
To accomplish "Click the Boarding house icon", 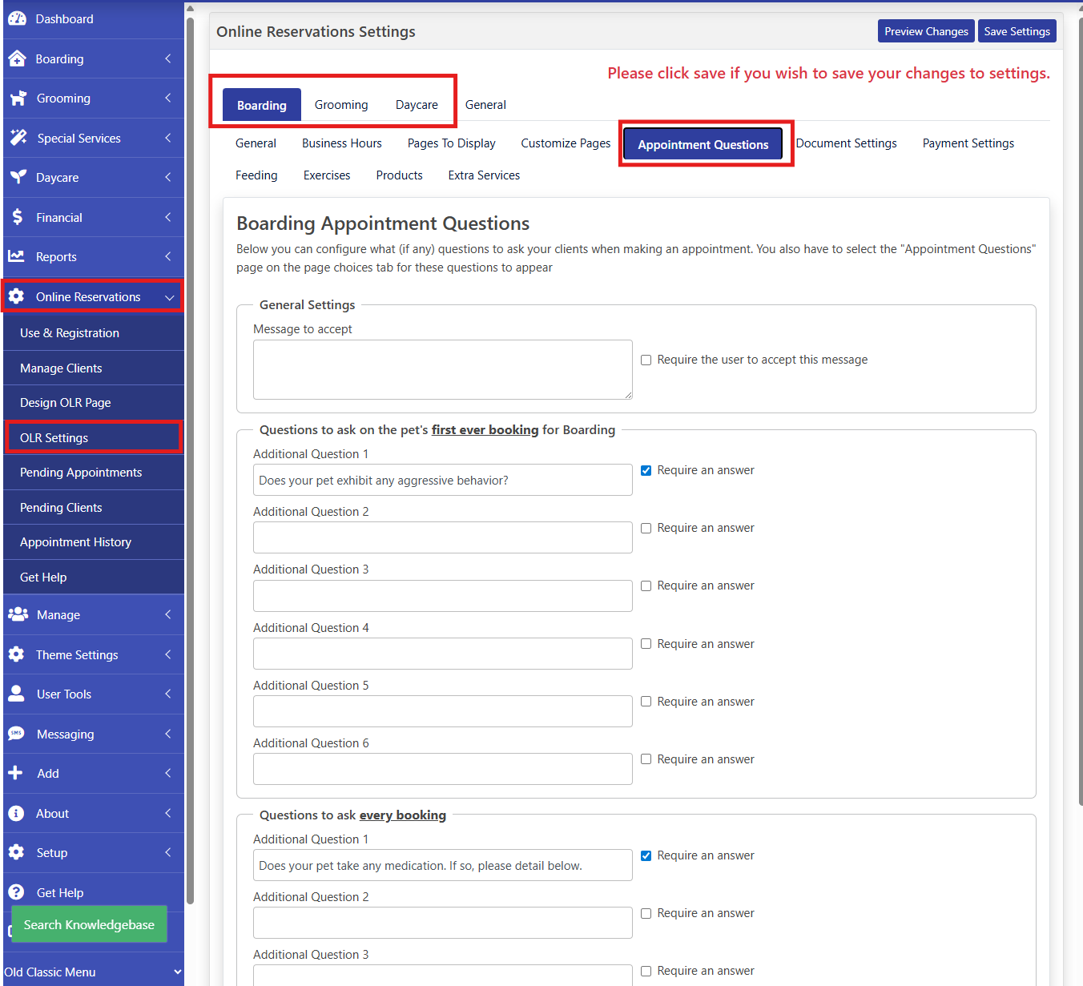I will [17, 58].
